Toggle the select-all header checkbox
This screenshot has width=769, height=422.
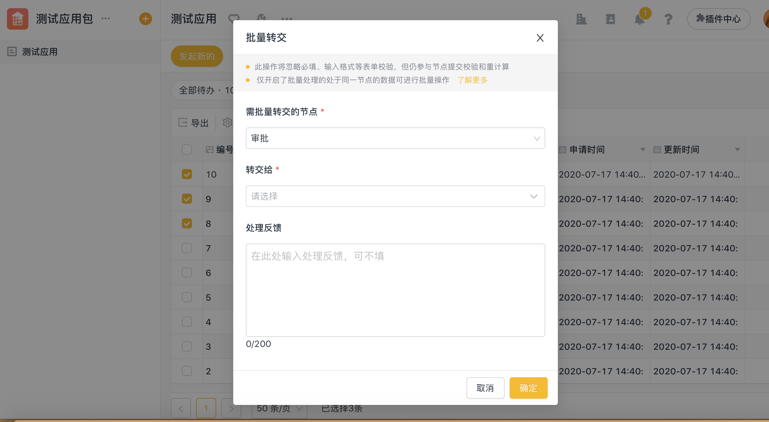pyautogui.click(x=187, y=149)
